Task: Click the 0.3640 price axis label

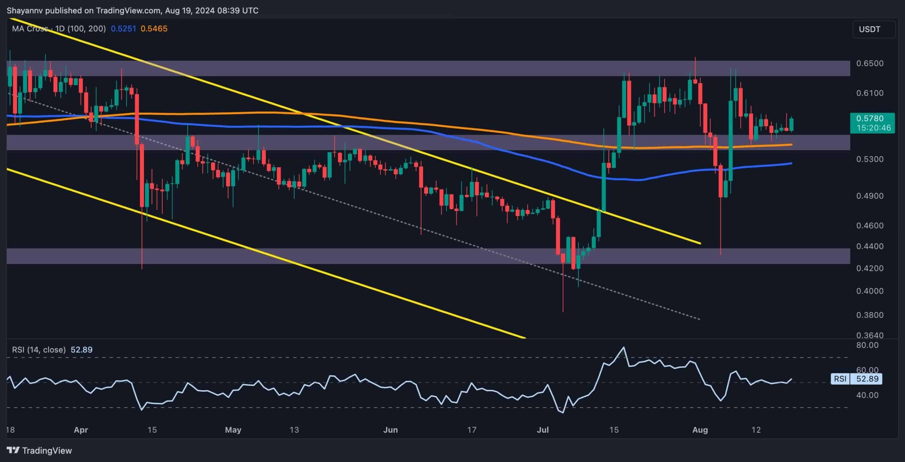Action: (x=870, y=335)
